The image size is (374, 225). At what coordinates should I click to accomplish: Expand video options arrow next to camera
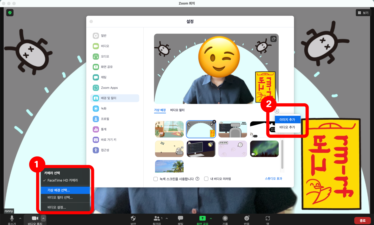43,218
